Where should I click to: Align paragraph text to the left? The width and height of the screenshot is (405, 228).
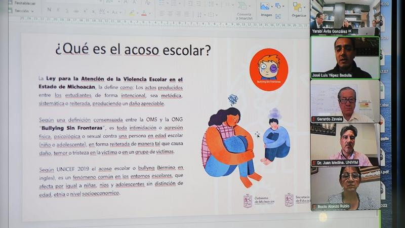pos(161,14)
